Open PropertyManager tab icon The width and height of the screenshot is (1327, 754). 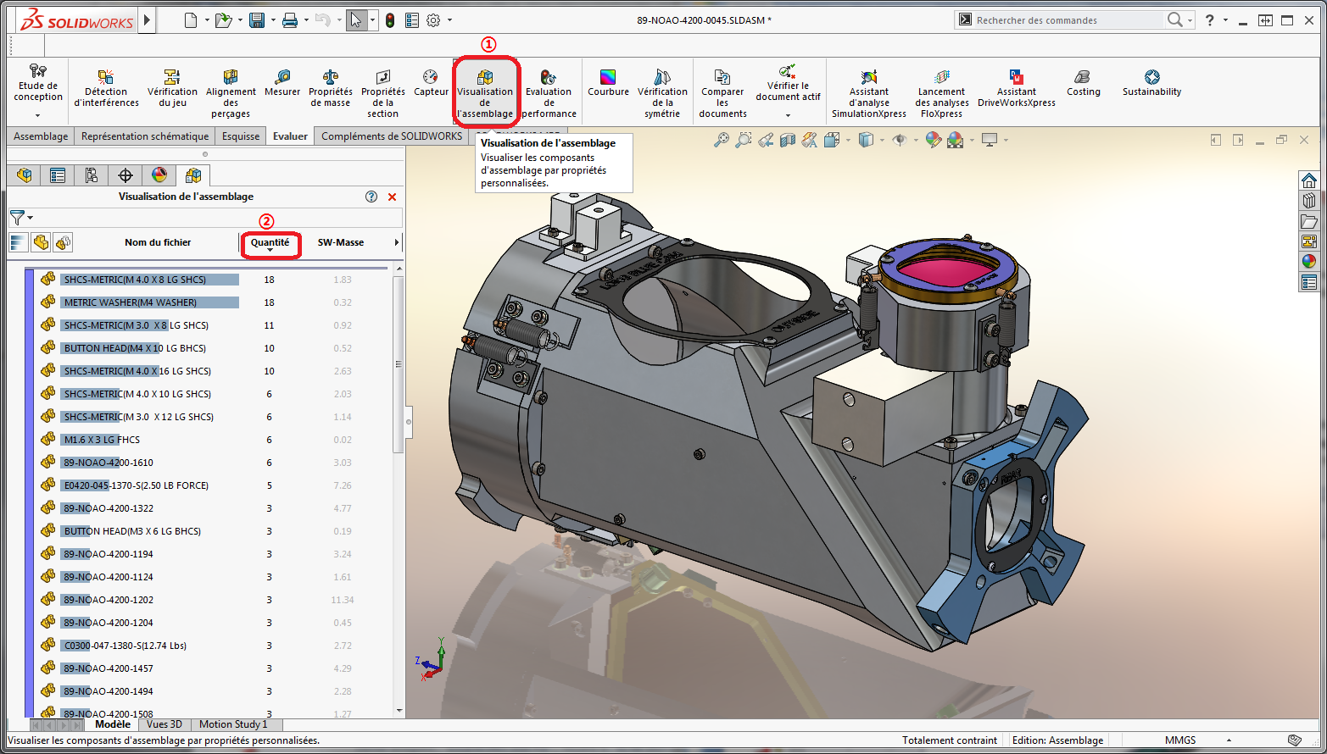tap(58, 175)
